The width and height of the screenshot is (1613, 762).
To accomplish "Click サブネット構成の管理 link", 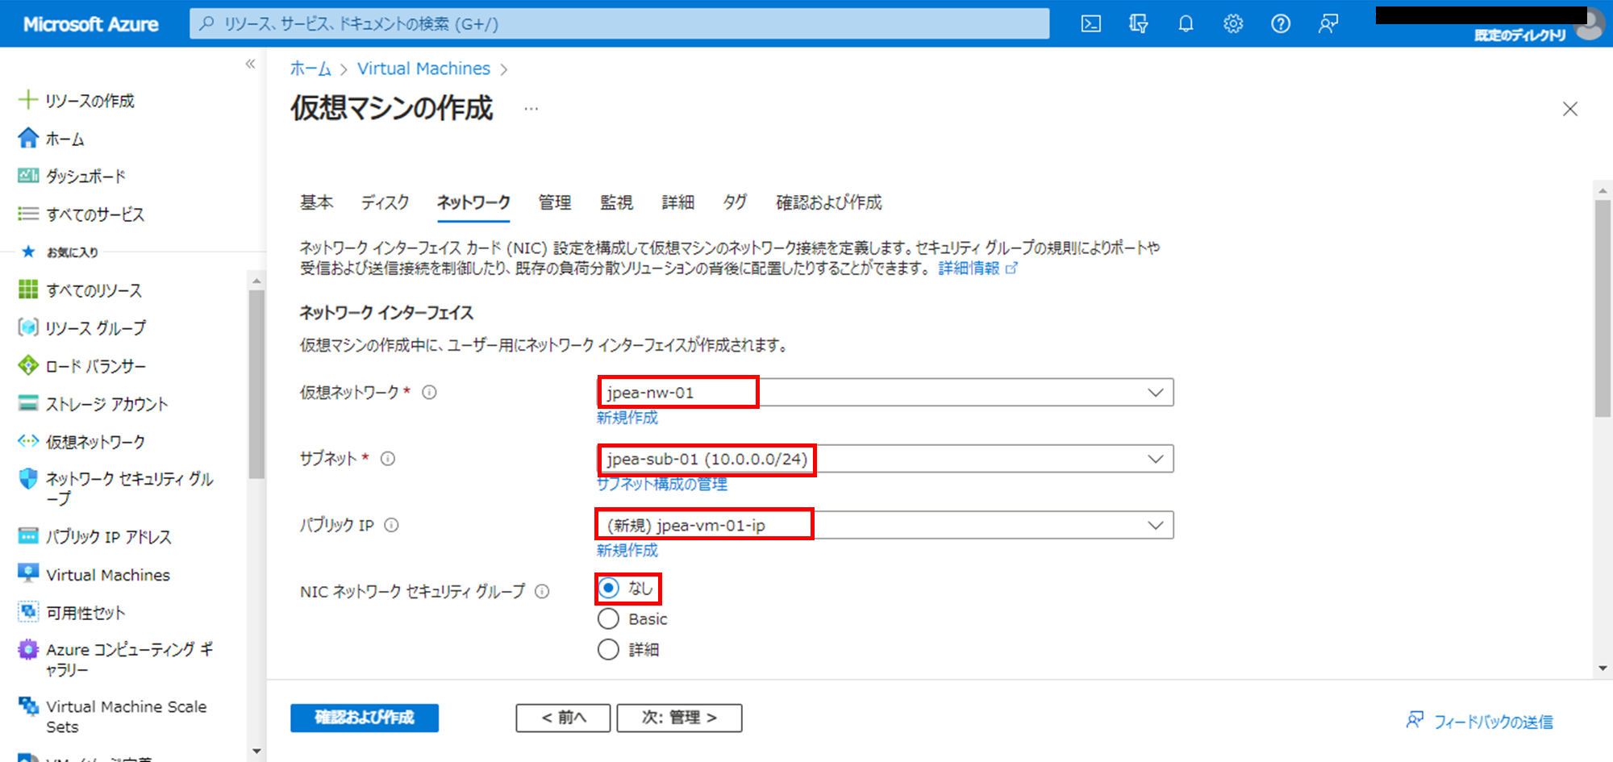I will coord(662,484).
